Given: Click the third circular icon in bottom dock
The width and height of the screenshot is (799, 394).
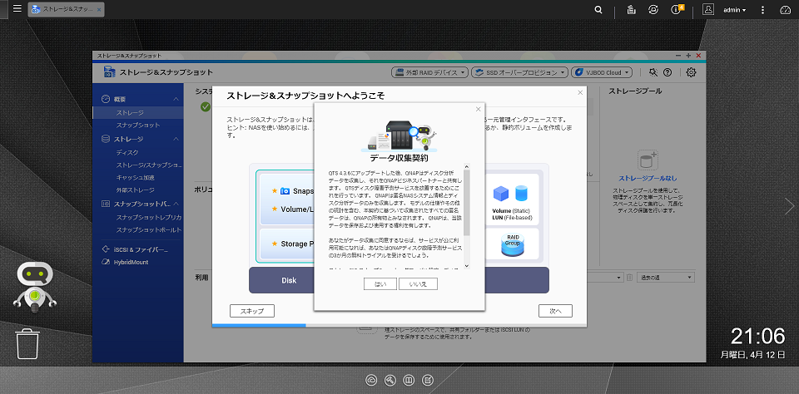Looking at the screenshot, I should (x=409, y=380).
